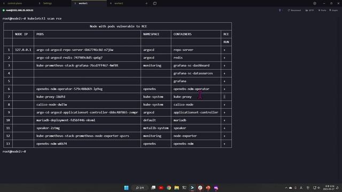
Task: Click the green session status dot
Action: coord(4,10)
